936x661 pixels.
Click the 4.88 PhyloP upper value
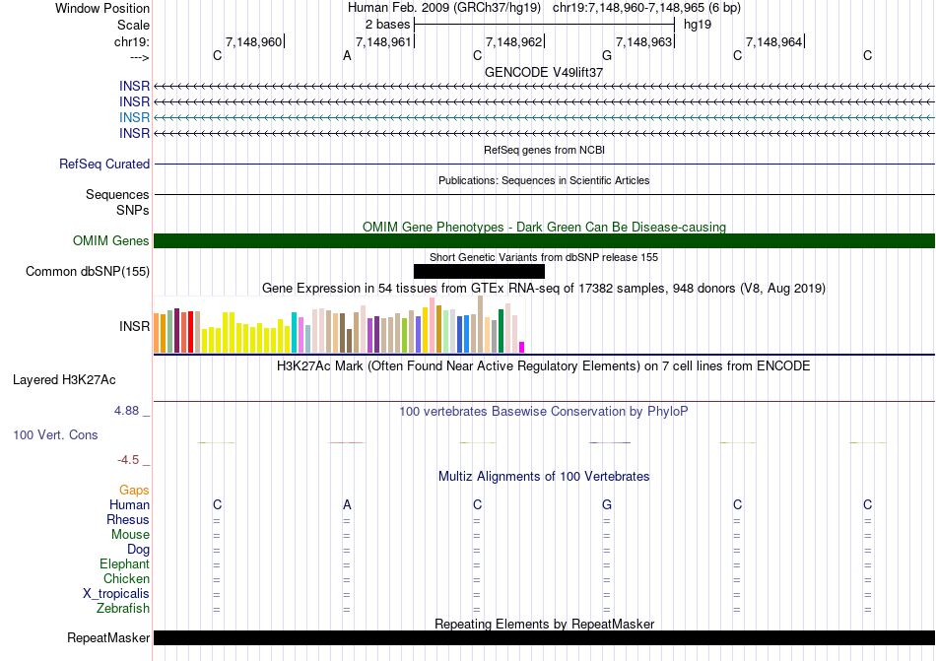(126, 411)
